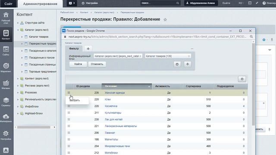The image size is (276, 155).
Task: Open row menu for Лакокрасочные материалы
Action: [69, 126]
